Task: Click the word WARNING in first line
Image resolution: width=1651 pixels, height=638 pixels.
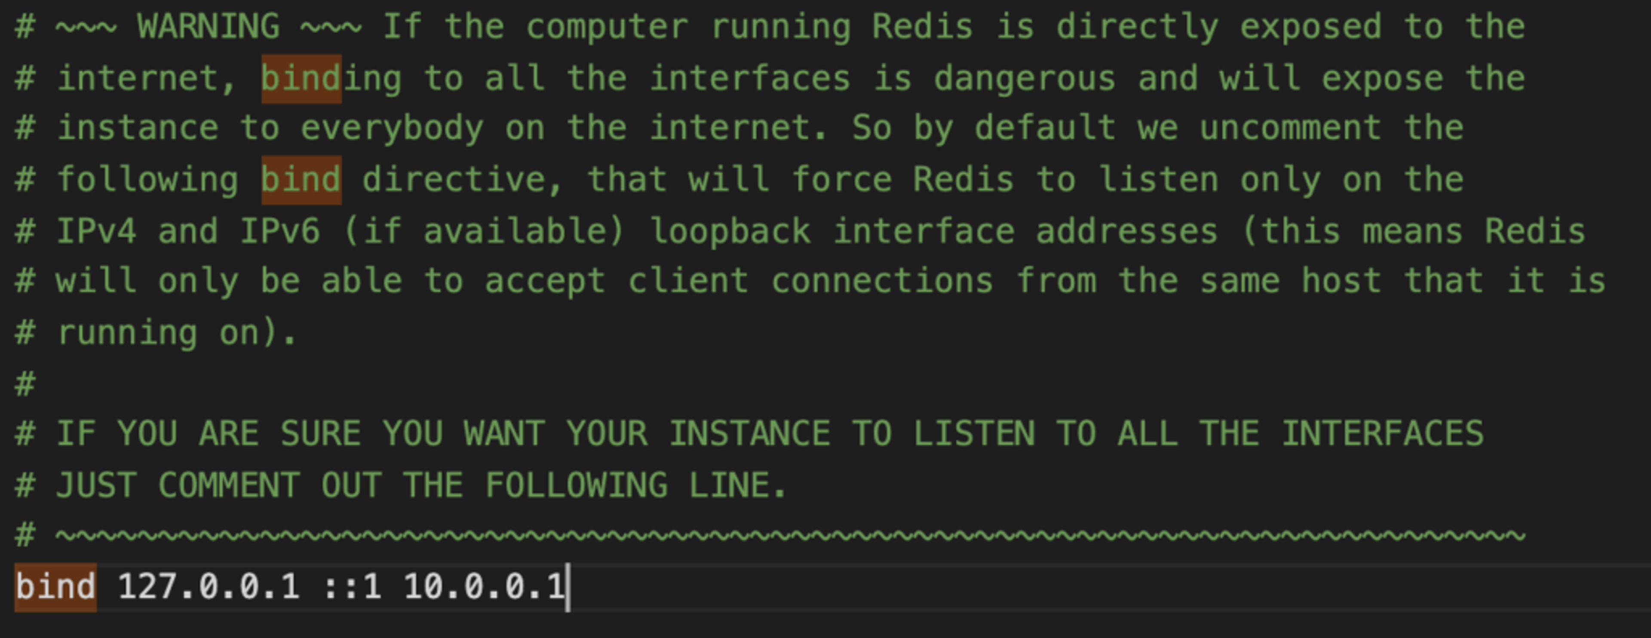Action: pos(209,27)
